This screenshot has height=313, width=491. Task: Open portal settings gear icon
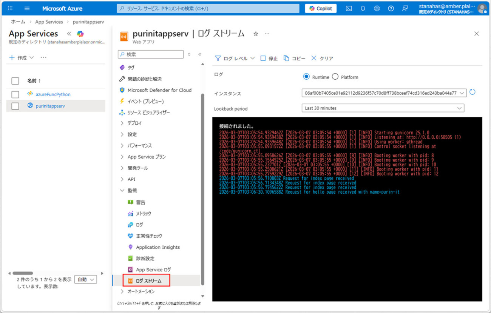point(377,9)
